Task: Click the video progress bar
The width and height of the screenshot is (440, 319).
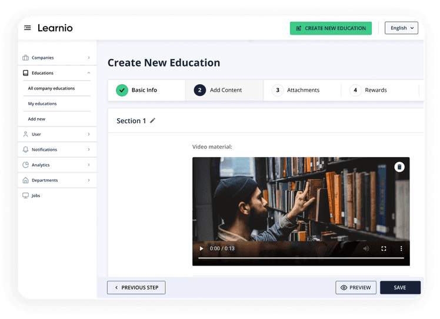Action: pyautogui.click(x=301, y=258)
